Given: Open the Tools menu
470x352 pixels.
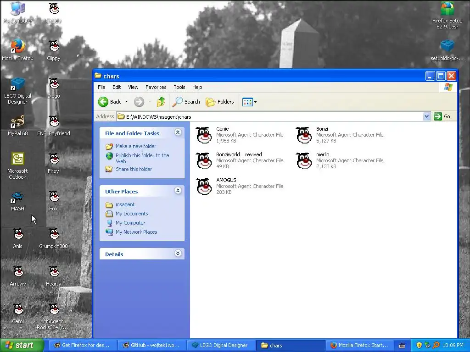Looking at the screenshot, I should pyautogui.click(x=179, y=87).
